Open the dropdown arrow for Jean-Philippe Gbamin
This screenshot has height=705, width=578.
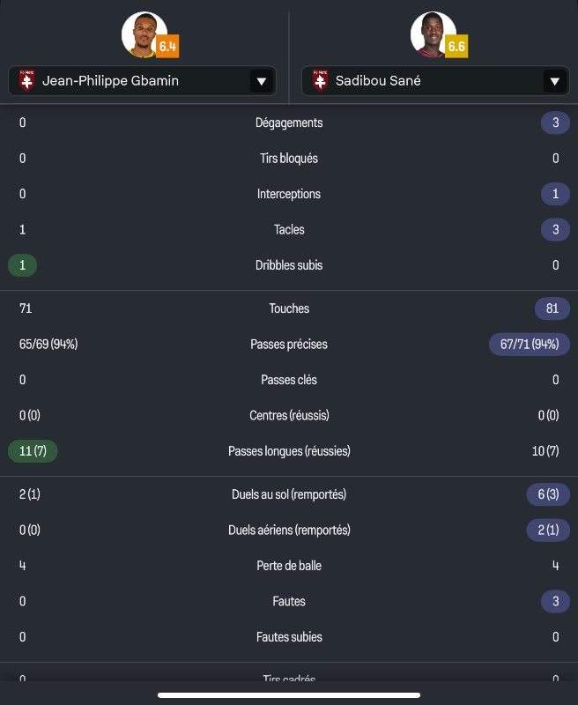261,82
